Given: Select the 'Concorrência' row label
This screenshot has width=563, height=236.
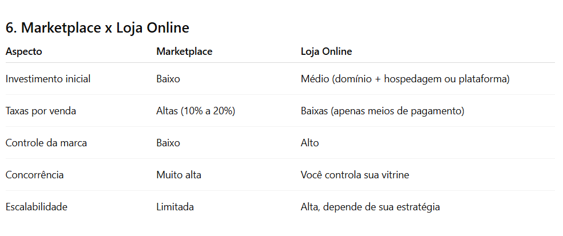Looking at the screenshot, I should 34,175.
